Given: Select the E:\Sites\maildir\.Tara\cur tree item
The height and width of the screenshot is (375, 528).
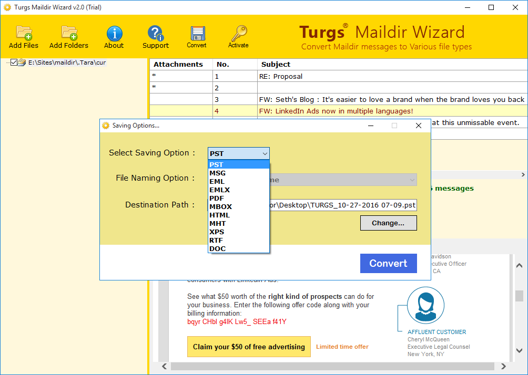Looking at the screenshot, I should 67,62.
